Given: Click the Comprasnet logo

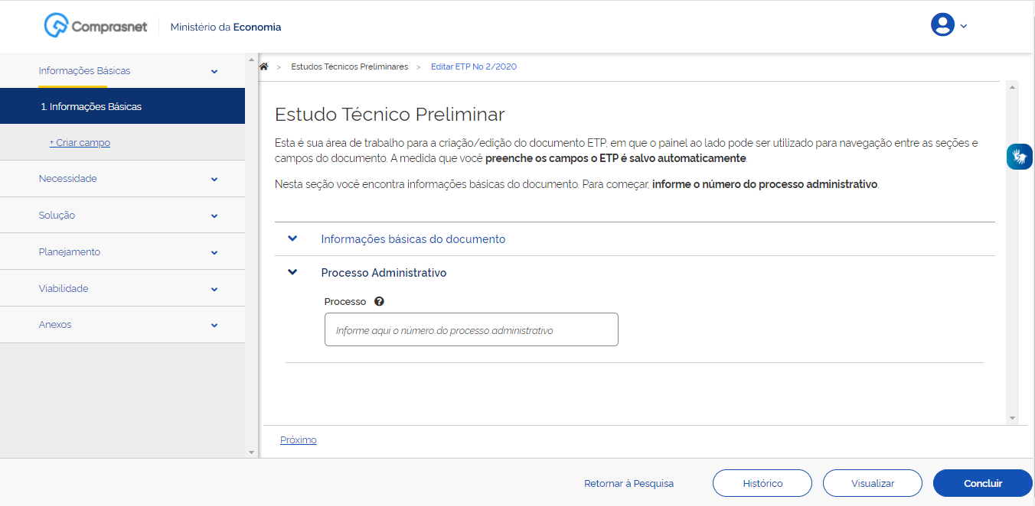Looking at the screenshot, I should pyautogui.click(x=87, y=26).
